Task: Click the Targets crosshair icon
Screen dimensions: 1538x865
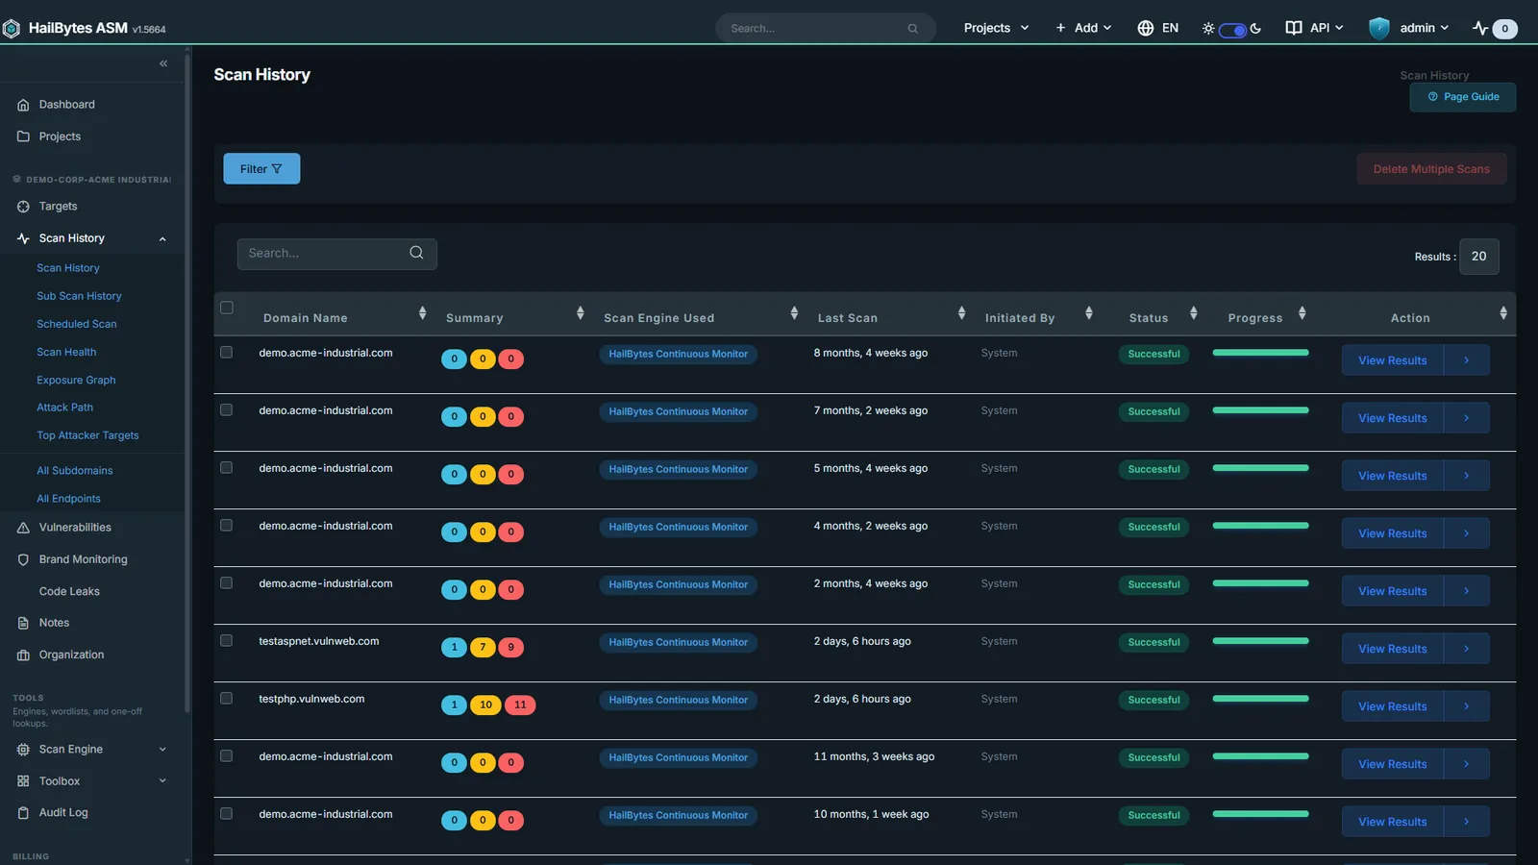Action: click(23, 207)
